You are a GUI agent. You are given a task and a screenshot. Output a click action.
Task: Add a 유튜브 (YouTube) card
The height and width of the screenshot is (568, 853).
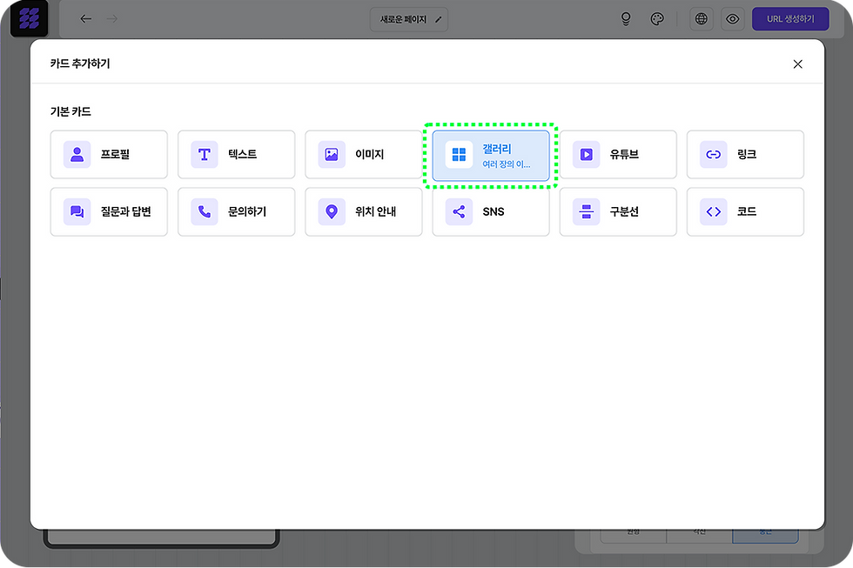click(x=618, y=154)
